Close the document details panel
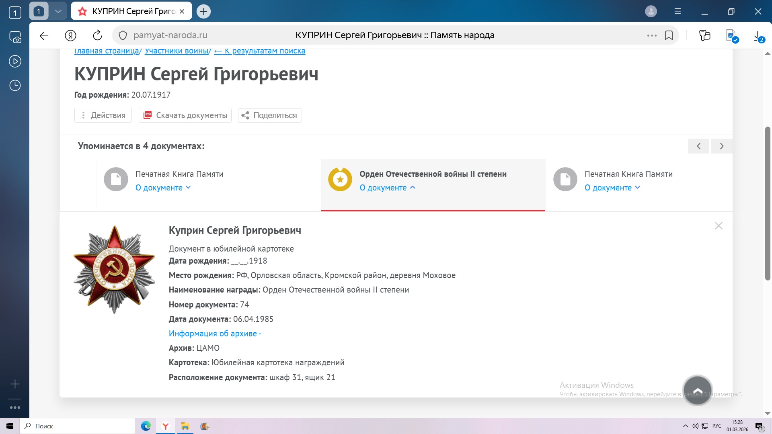Image resolution: width=772 pixels, height=434 pixels. 719,226
